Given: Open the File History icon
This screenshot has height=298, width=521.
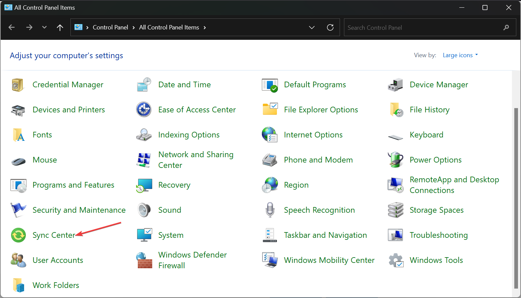Looking at the screenshot, I should [396, 110].
